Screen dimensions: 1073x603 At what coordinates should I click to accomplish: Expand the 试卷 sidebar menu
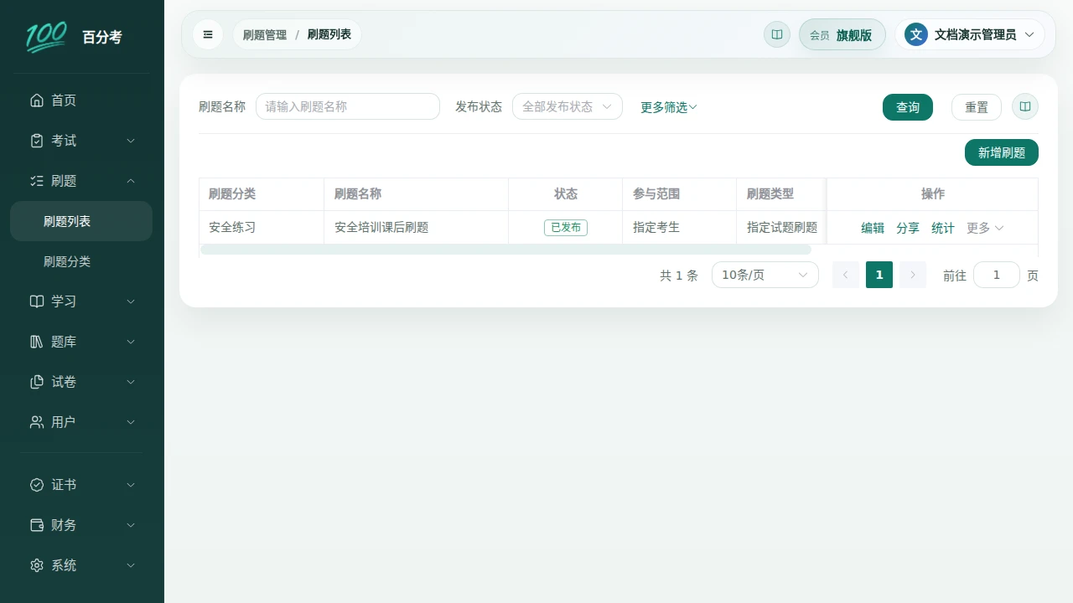coord(82,382)
